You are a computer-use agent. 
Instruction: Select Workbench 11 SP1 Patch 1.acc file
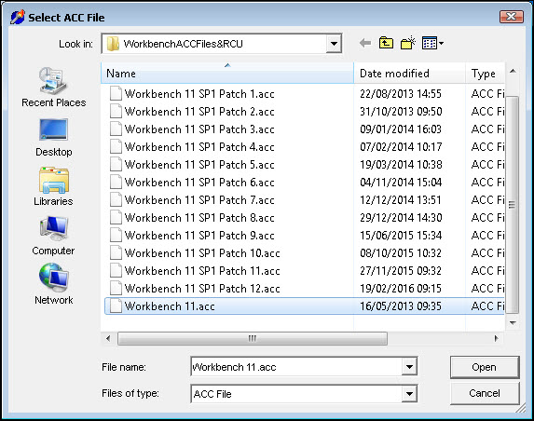tap(199, 94)
